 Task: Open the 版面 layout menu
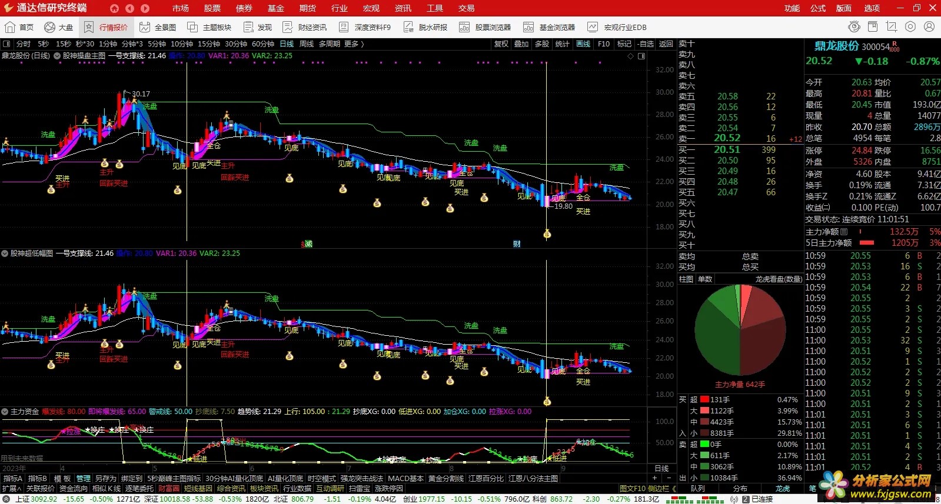click(x=844, y=8)
